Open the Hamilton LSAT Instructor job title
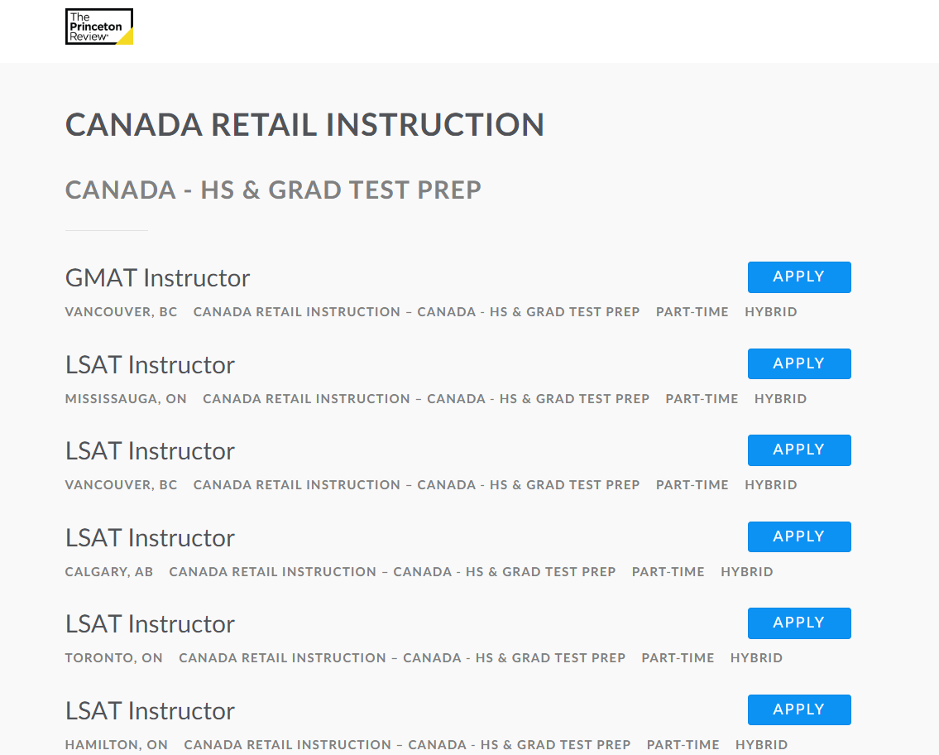 150,711
